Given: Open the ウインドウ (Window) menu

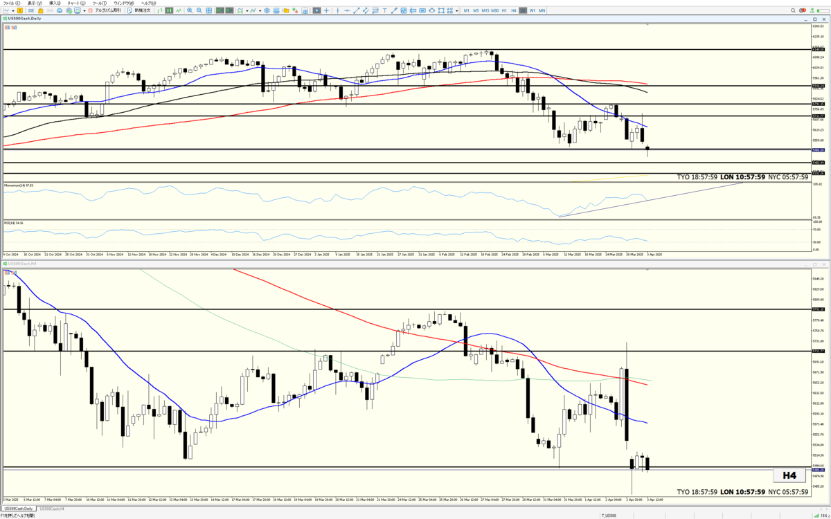Looking at the screenshot, I should (x=123, y=3).
